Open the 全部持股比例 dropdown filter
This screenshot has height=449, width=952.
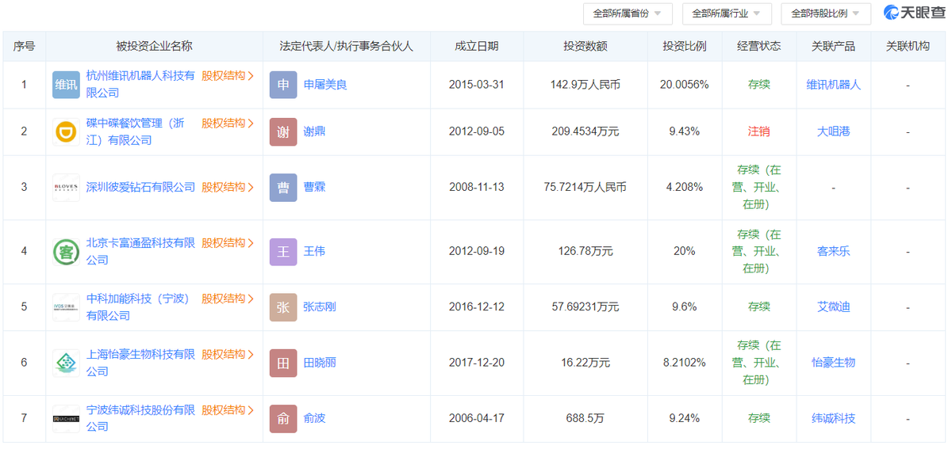click(826, 13)
